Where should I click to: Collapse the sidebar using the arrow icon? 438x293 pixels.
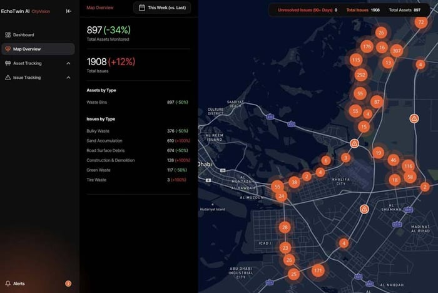point(69,11)
